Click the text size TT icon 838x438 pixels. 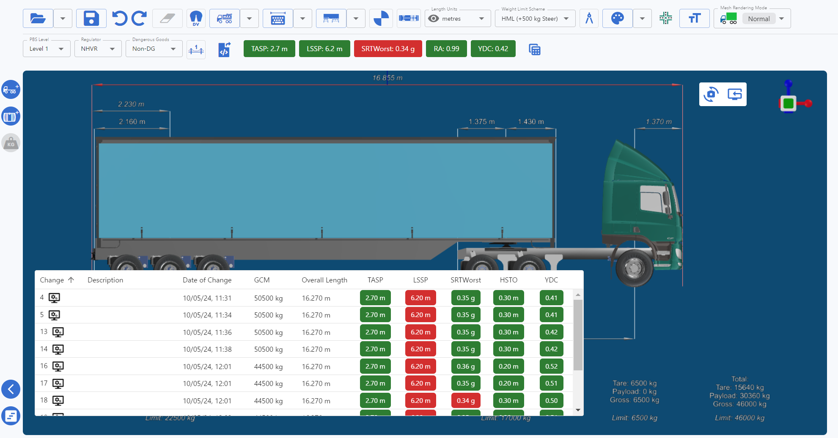(x=695, y=19)
